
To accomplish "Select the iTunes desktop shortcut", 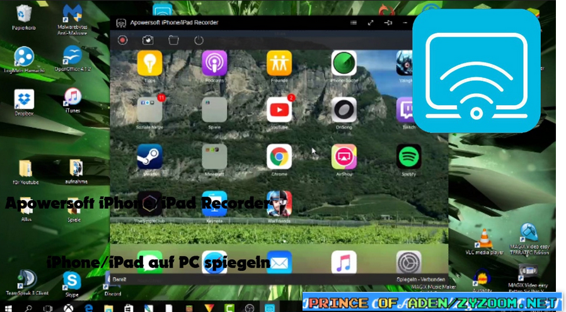I will (x=72, y=101).
